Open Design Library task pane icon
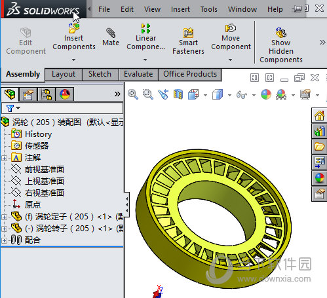This screenshot has width=327, height=298. point(319,131)
